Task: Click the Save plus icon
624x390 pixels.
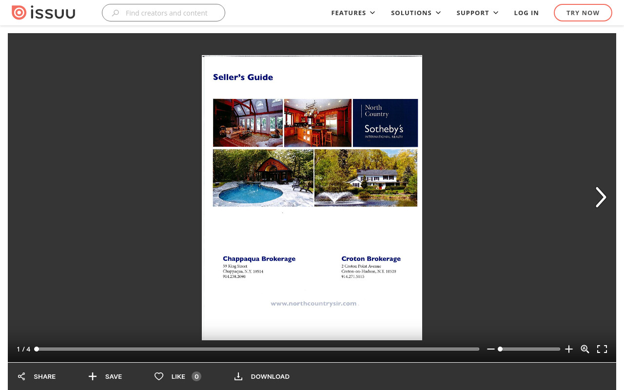Action: click(x=93, y=376)
